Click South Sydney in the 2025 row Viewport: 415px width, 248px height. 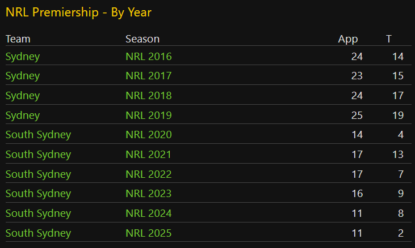tap(38, 233)
